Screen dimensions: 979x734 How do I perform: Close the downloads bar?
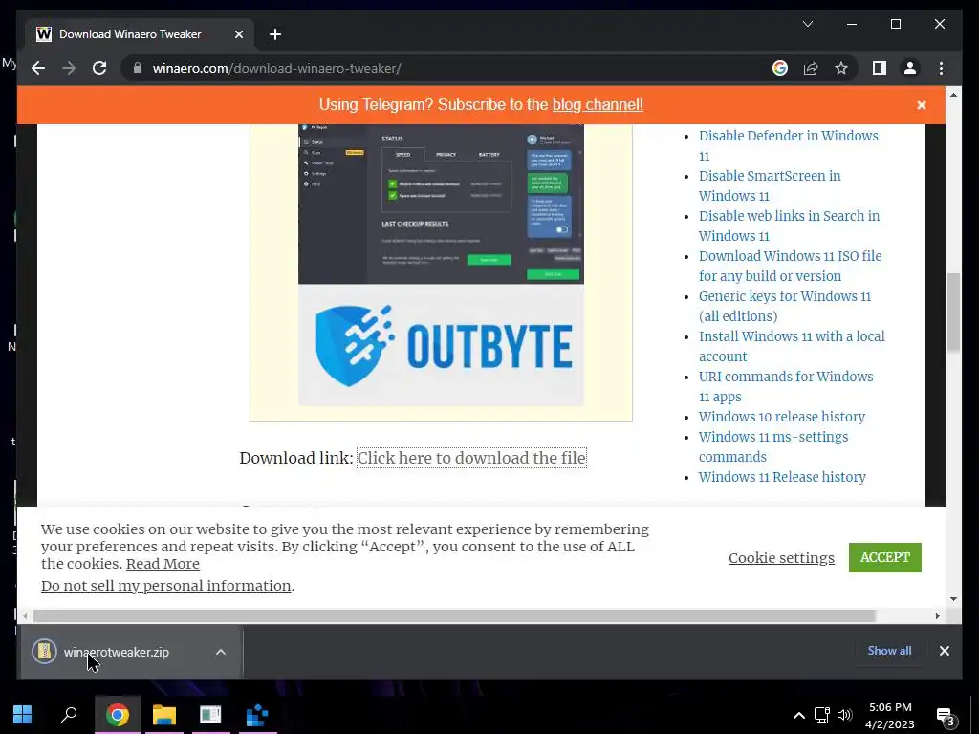[x=944, y=651]
